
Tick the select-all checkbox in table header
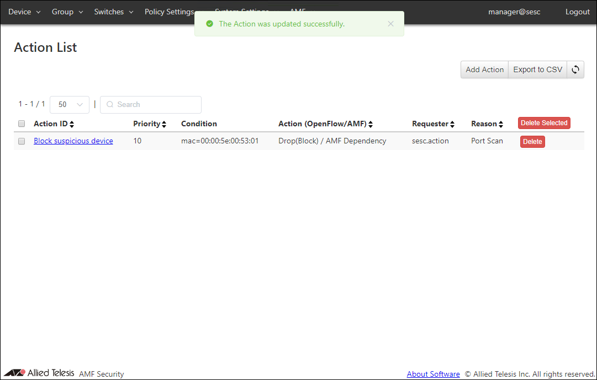coord(22,124)
